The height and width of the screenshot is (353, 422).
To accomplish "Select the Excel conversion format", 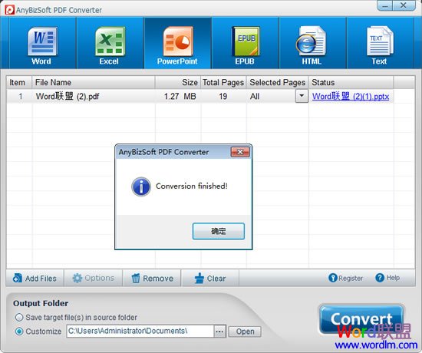I will point(110,43).
